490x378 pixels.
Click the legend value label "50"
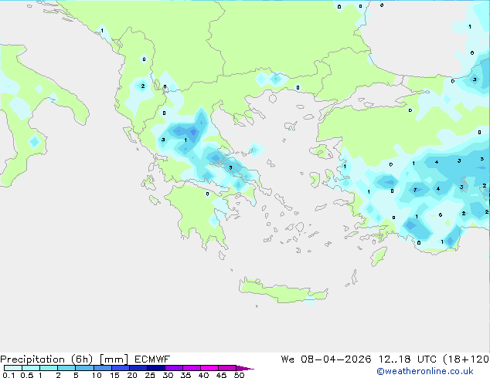pos(239,375)
